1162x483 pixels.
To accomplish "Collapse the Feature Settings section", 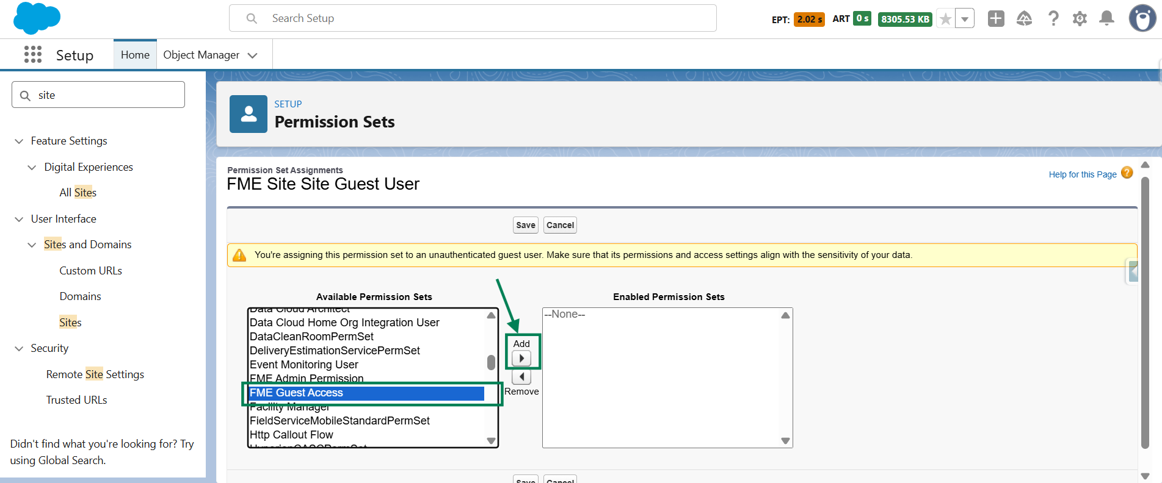I will (x=19, y=141).
